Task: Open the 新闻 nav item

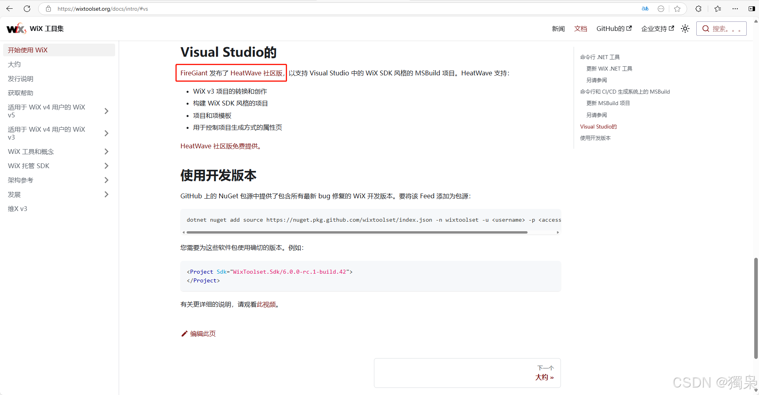Action: coord(558,29)
